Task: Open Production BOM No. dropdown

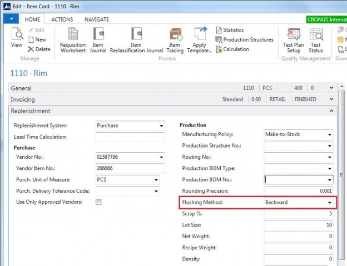Action: coord(330,180)
